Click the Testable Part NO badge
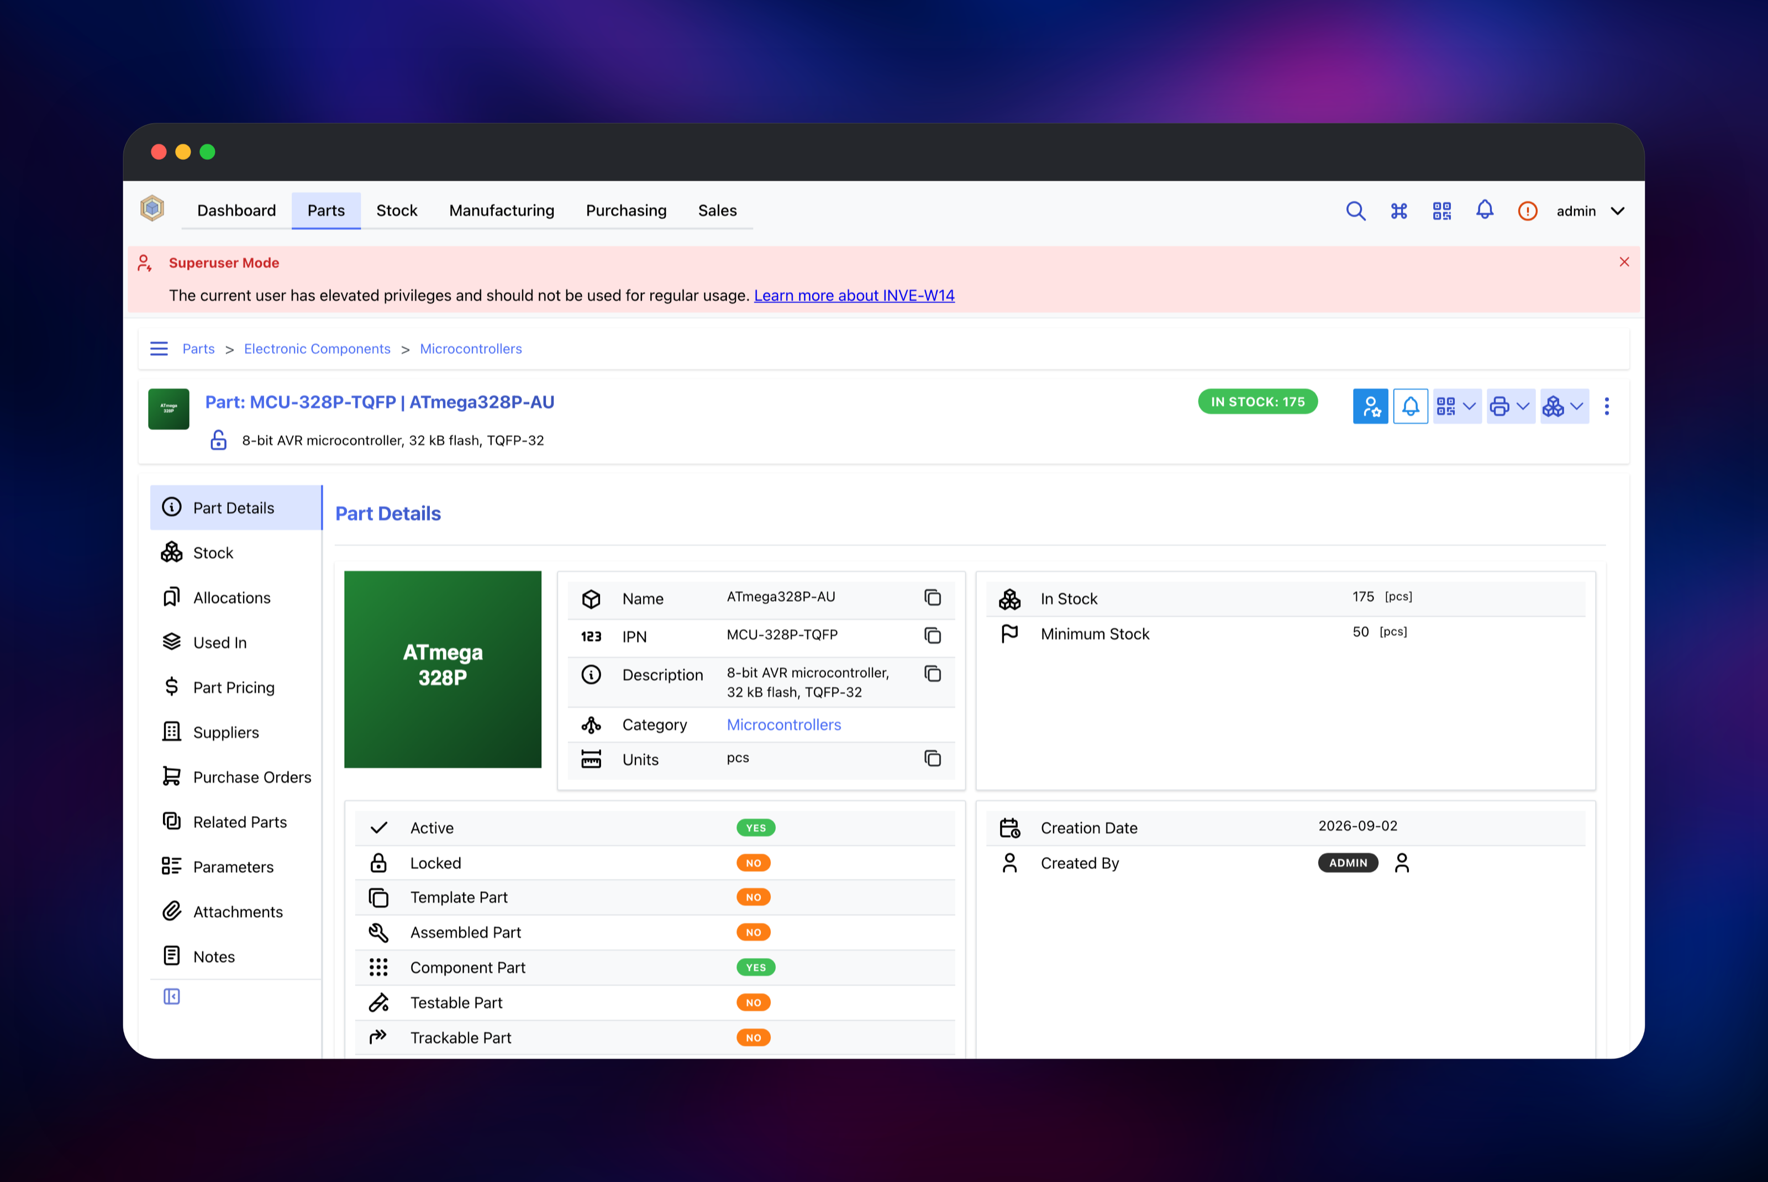1768x1182 pixels. coord(754,1002)
